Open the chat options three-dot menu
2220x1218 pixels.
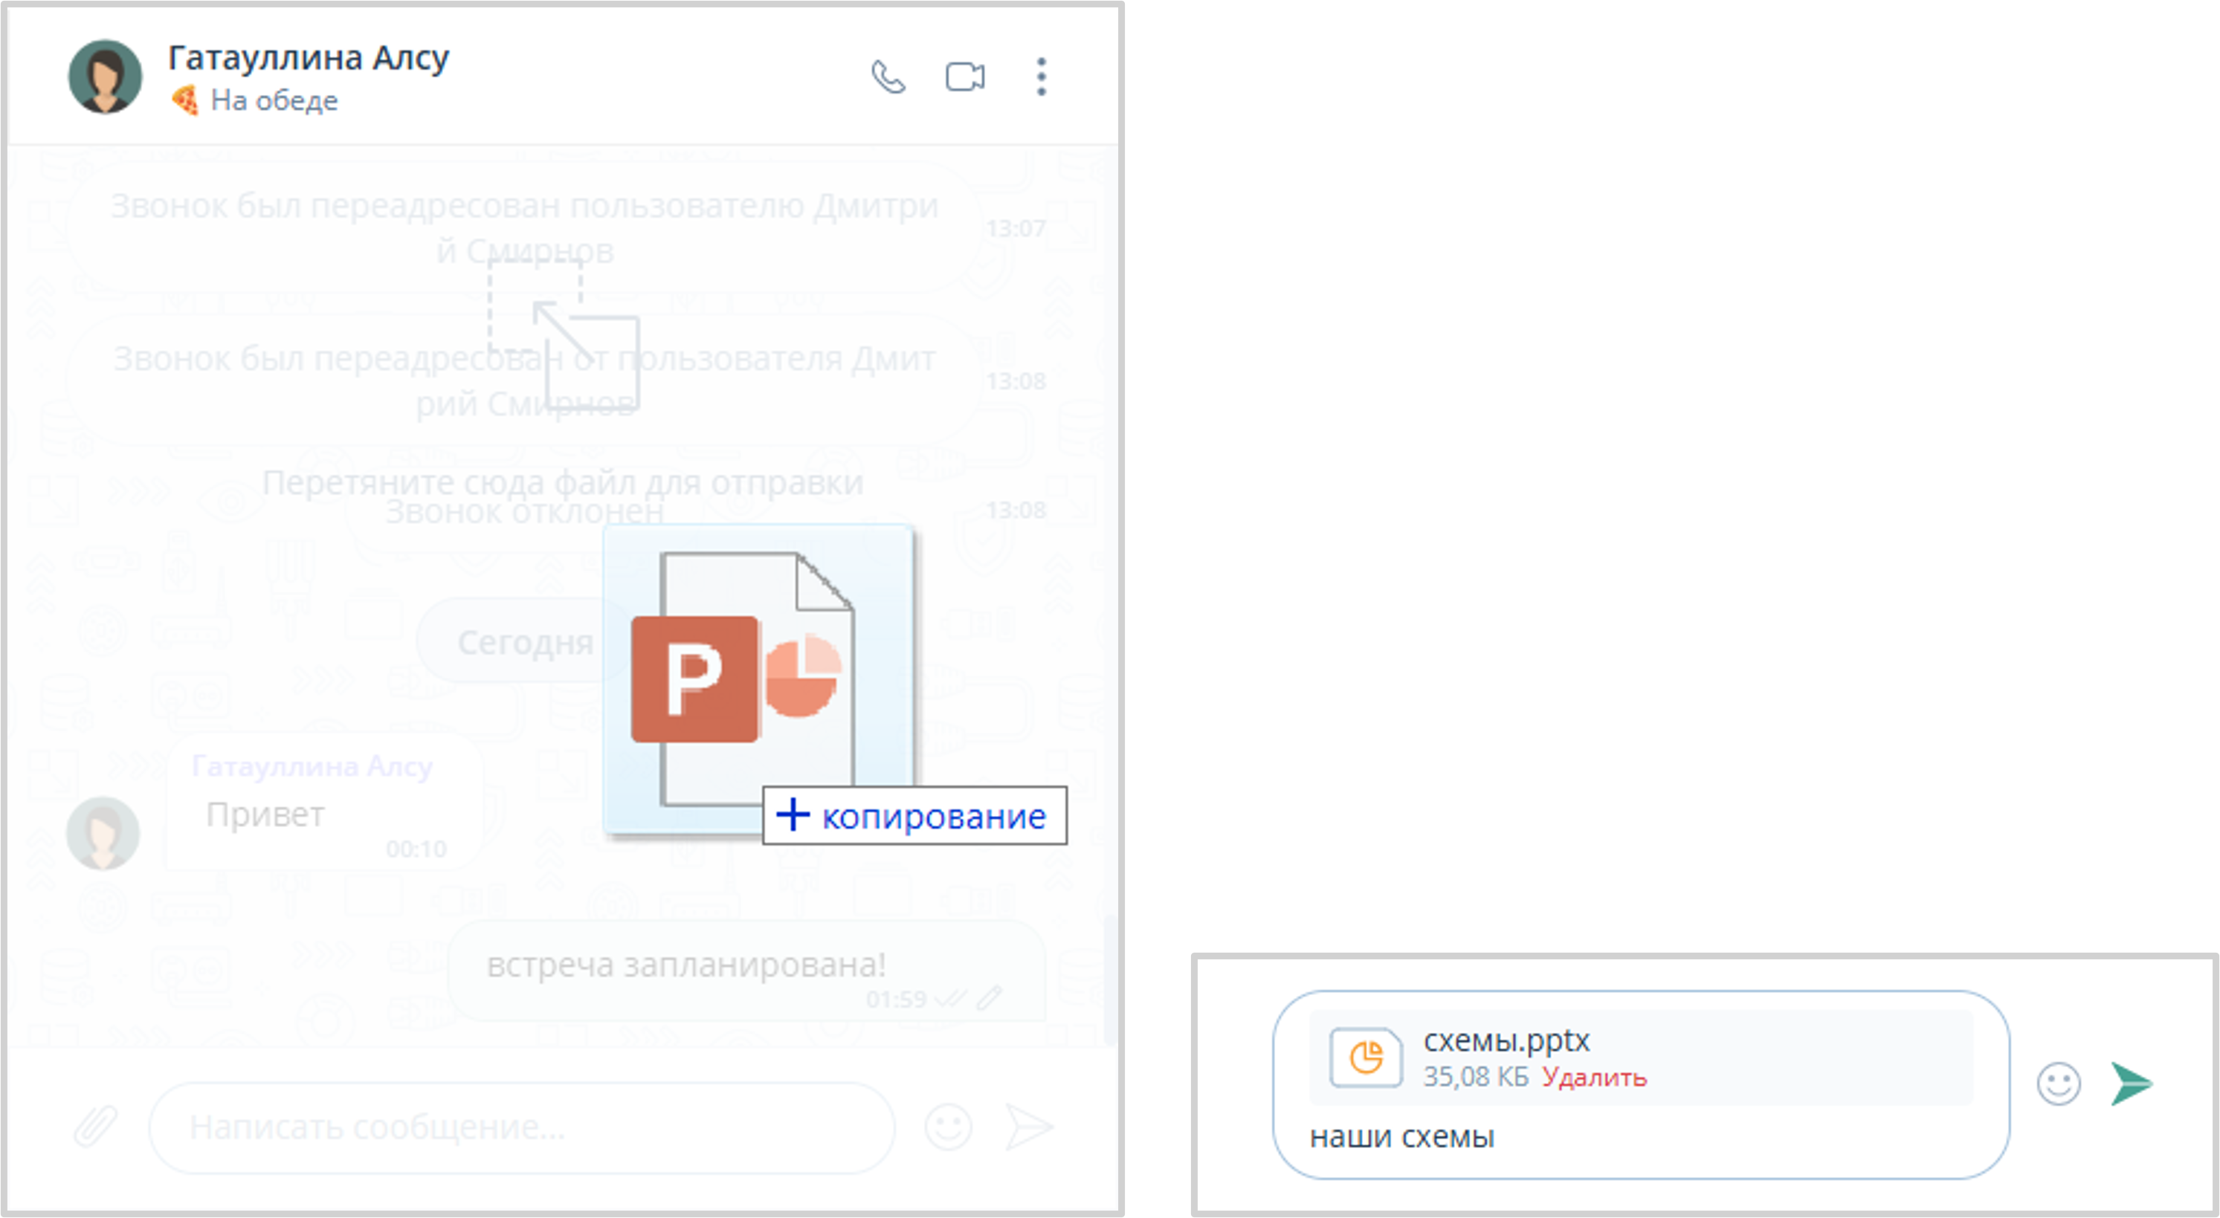click(x=1040, y=77)
